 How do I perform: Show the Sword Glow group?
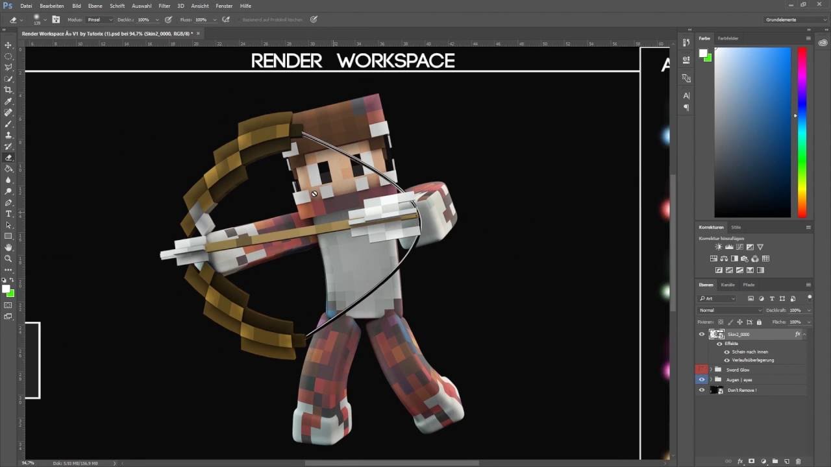click(702, 370)
